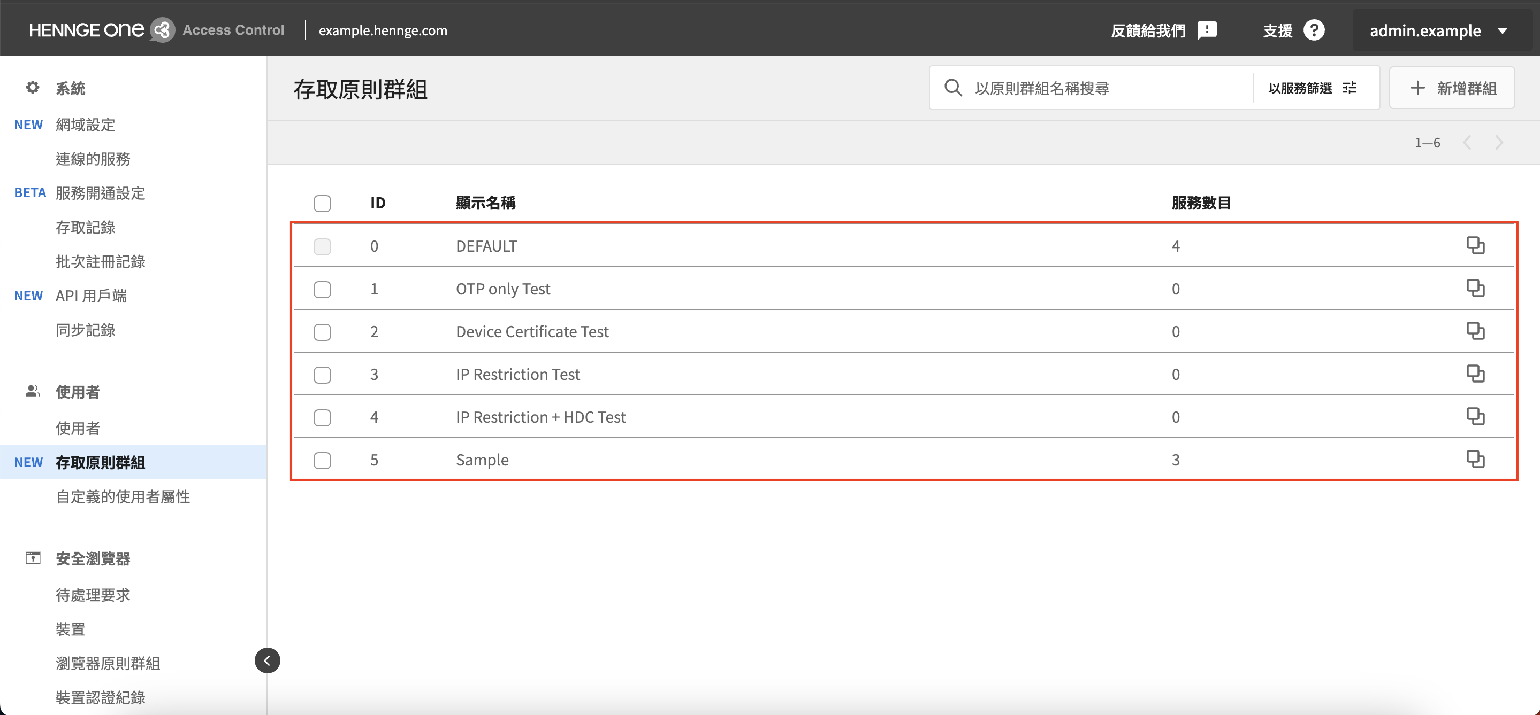The width and height of the screenshot is (1540, 715).
Task: Open the IP Restriction Test group name
Action: pyautogui.click(x=518, y=374)
